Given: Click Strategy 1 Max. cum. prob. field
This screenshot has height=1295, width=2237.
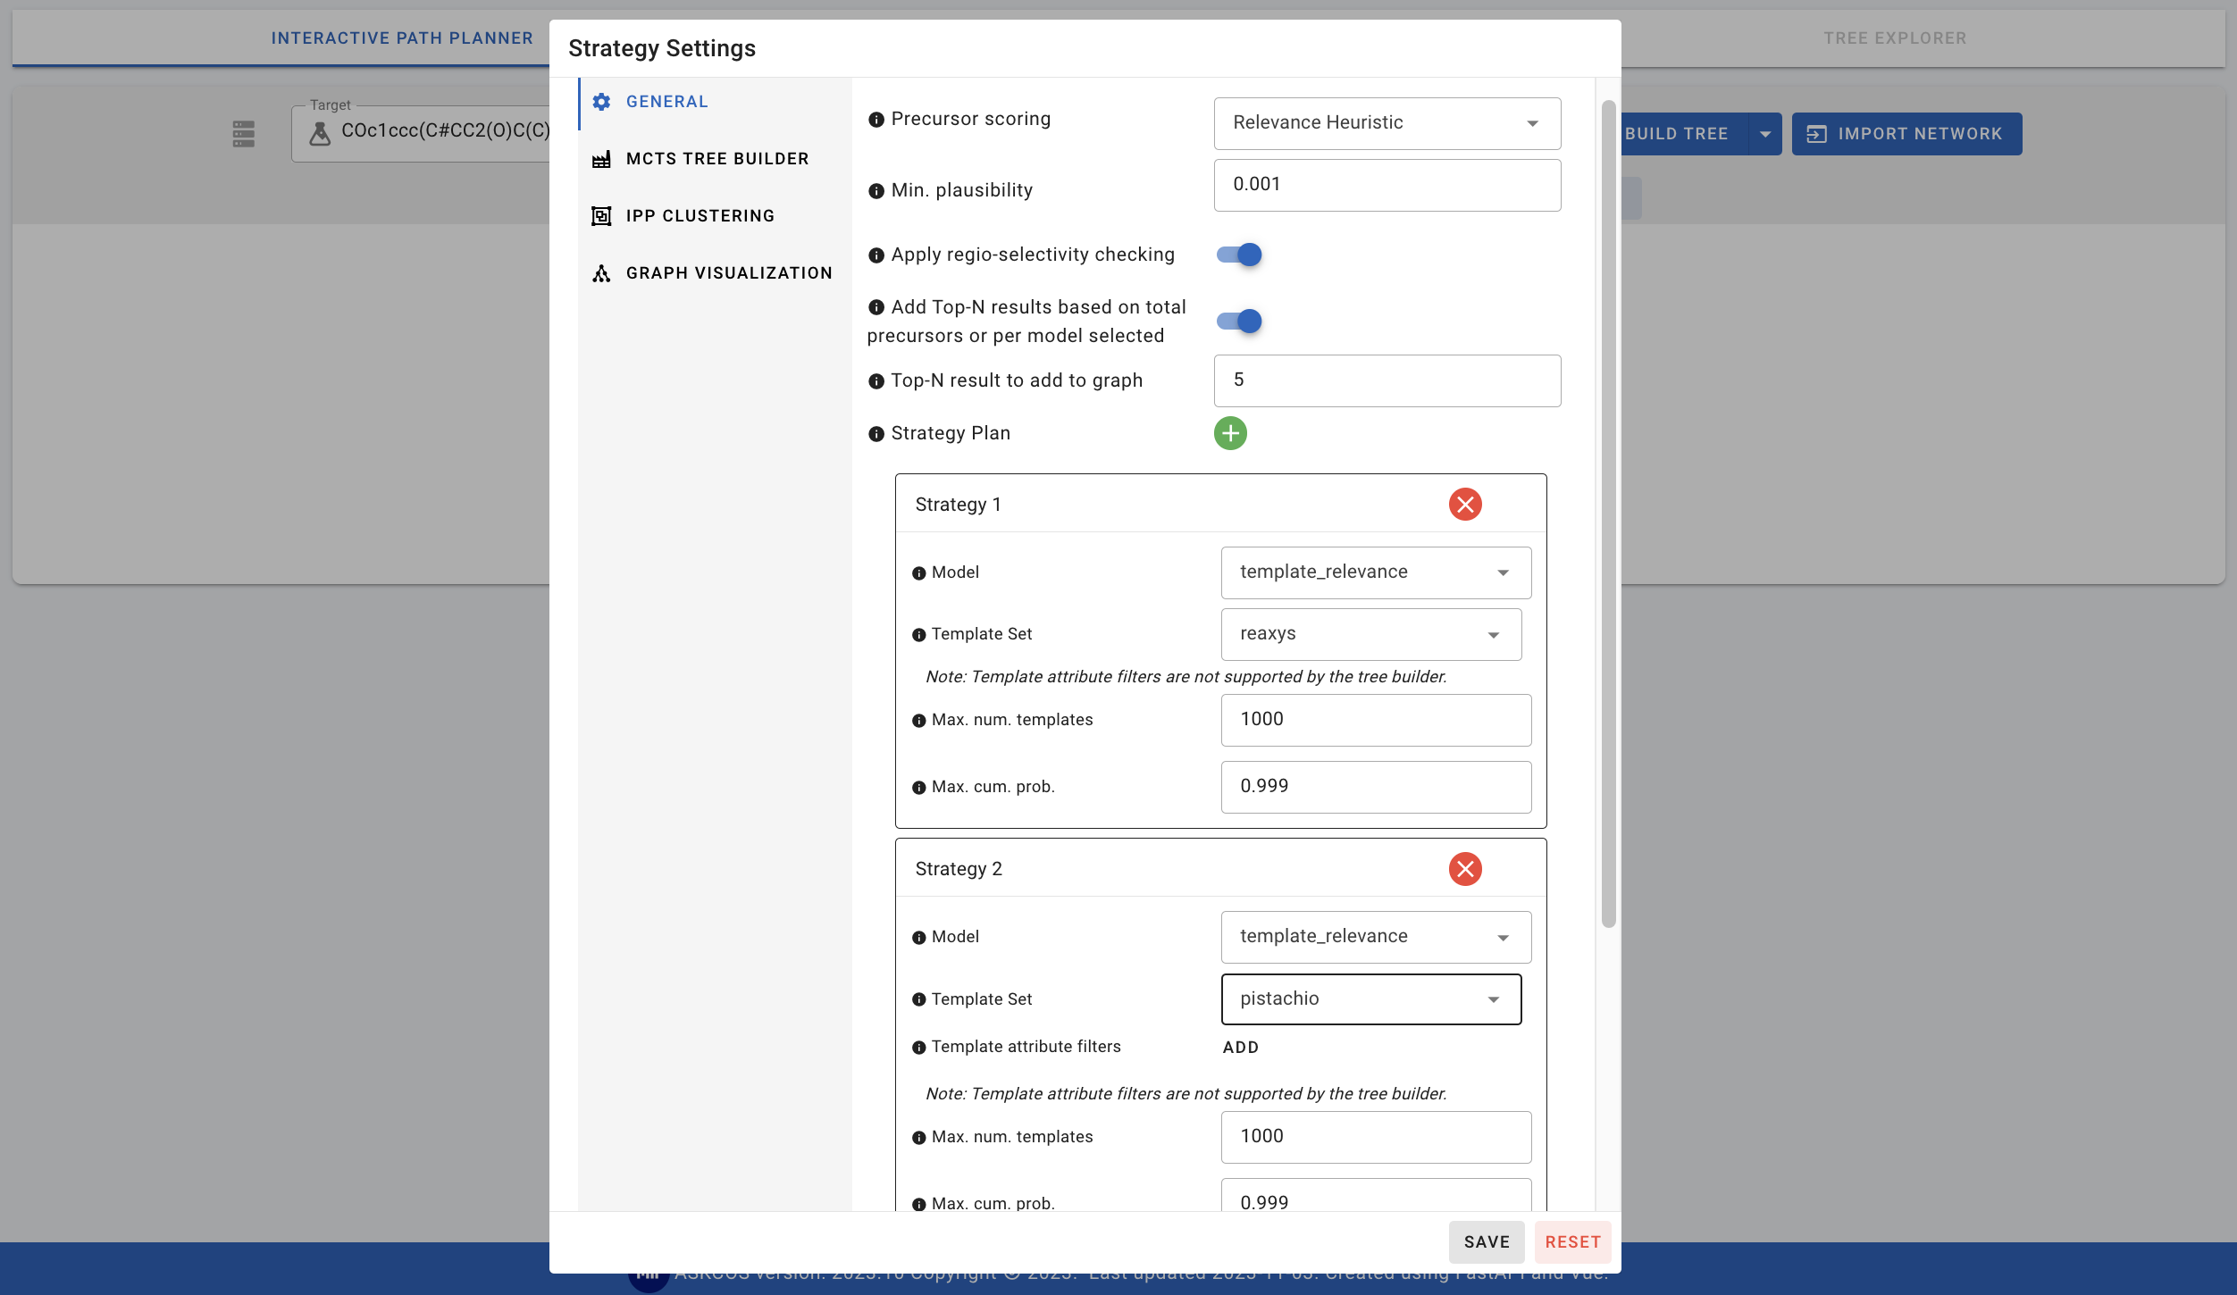Looking at the screenshot, I should click(x=1376, y=787).
